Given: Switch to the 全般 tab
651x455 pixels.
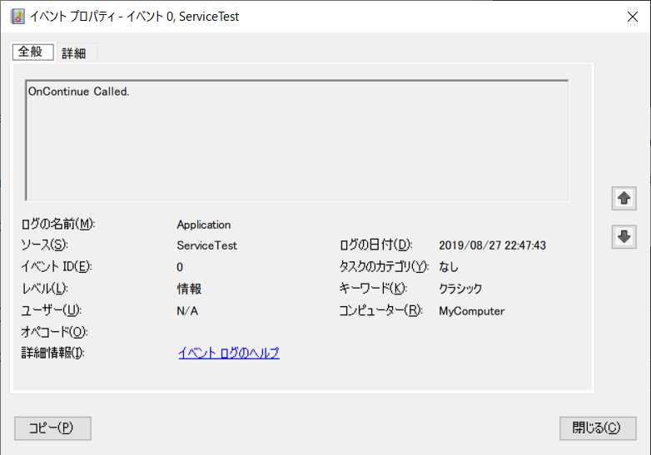Looking at the screenshot, I should click(33, 52).
